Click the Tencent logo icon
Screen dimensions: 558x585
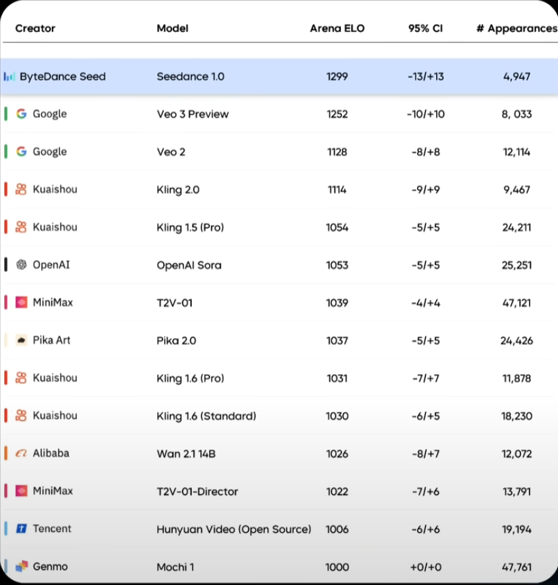(x=21, y=529)
